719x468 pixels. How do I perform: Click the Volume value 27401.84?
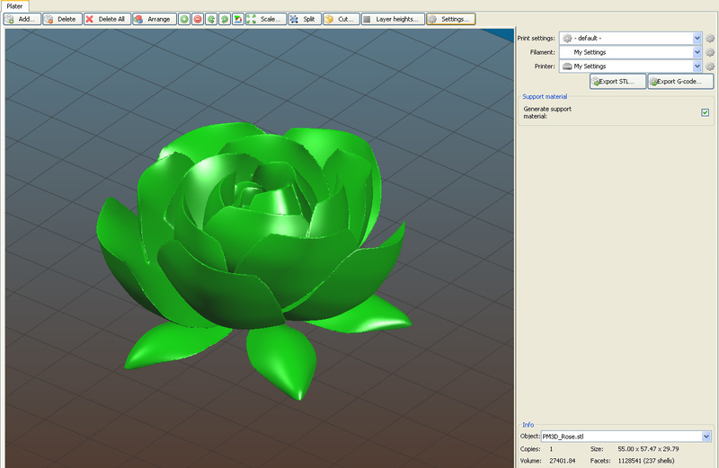[563, 461]
